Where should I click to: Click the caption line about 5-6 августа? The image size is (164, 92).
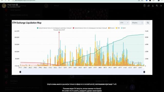pos(82,89)
